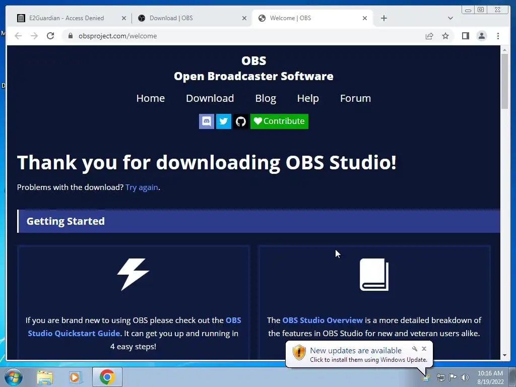Click the page scrollbar thumb
Viewport: 516px width, 387px height.
pyautogui.click(x=504, y=81)
